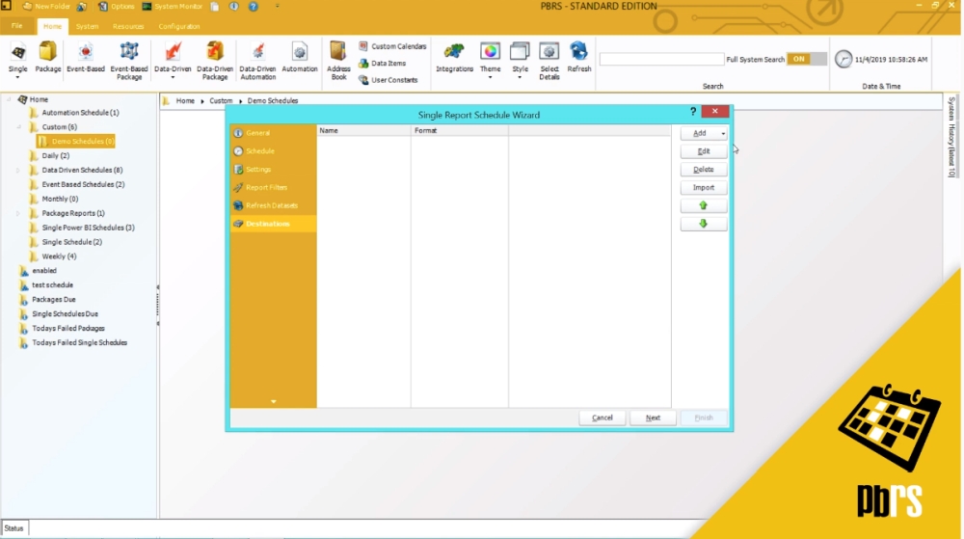This screenshot has width=964, height=539.
Task: Go to the Schedule wizard step
Action: click(274, 151)
